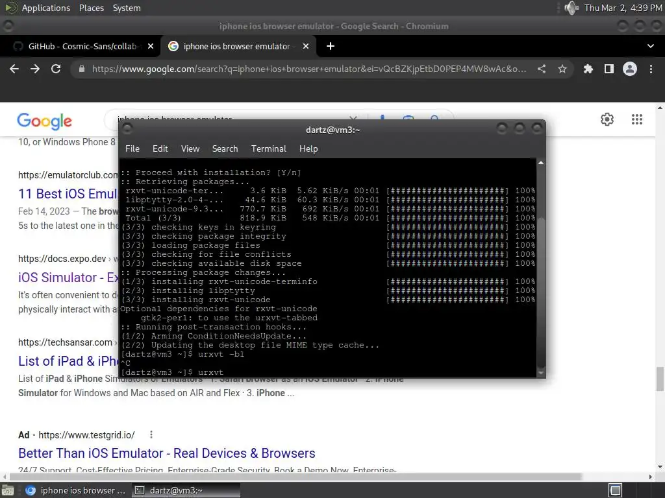
Task: Click show desktop icon in bottom panel
Action: pos(8,490)
